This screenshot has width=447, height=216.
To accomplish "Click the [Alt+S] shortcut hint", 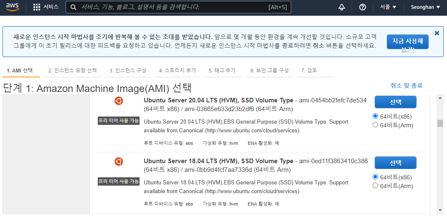I will (x=277, y=7).
